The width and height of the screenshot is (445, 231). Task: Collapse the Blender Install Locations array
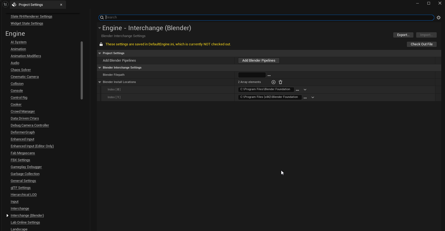point(100,82)
